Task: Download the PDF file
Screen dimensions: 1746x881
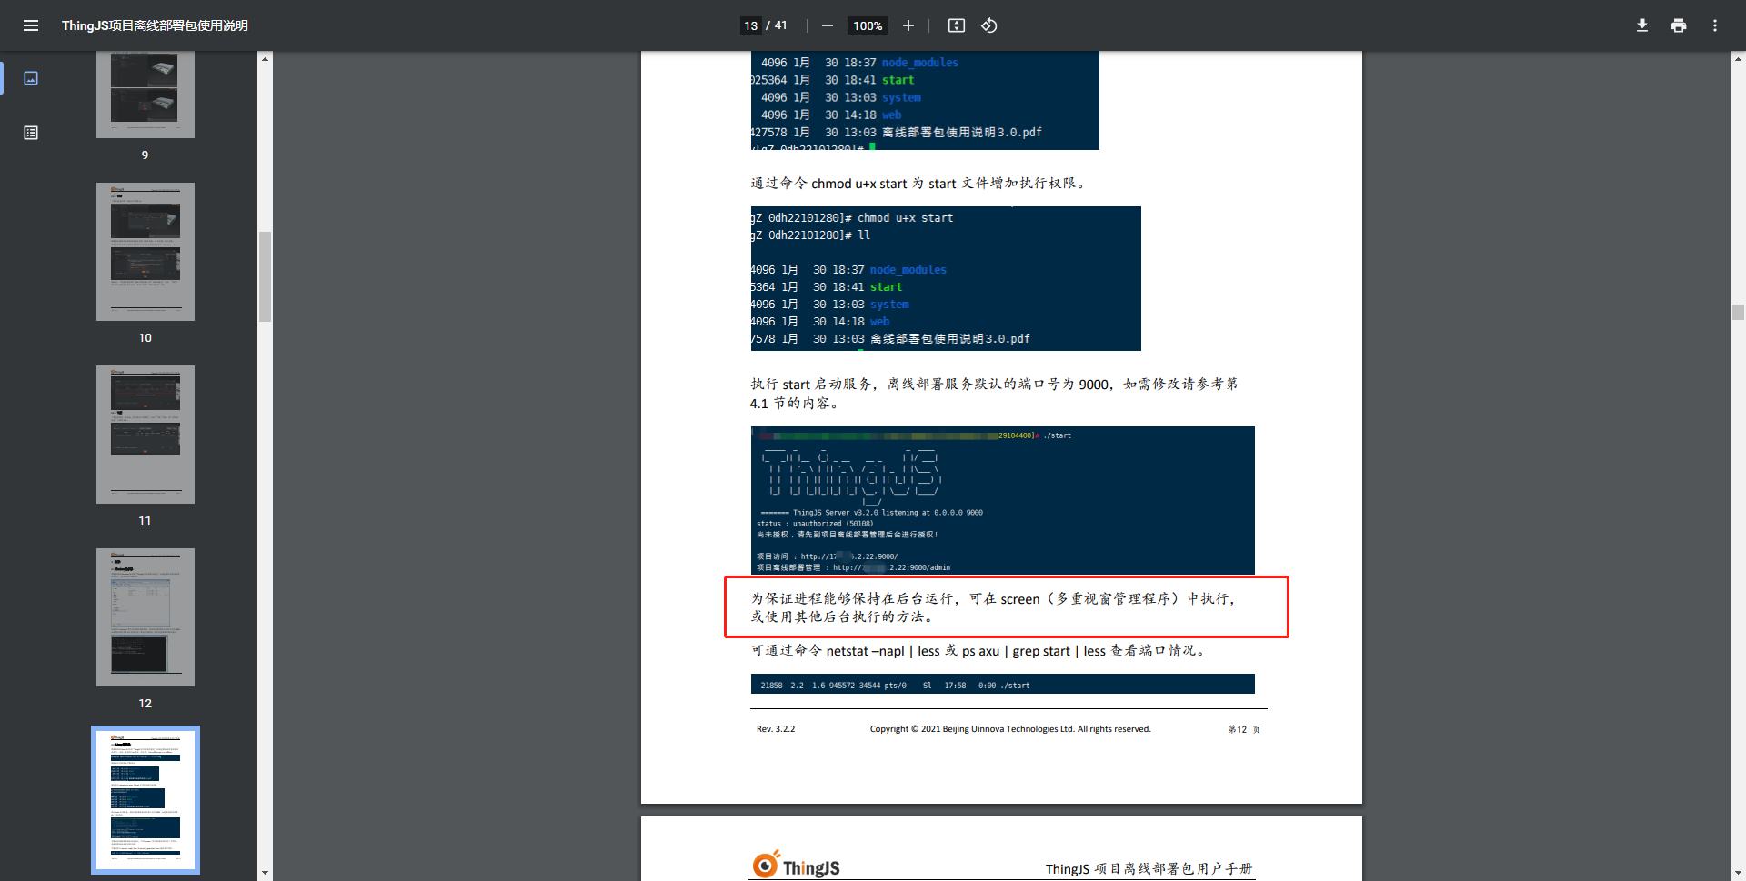Action: pyautogui.click(x=1642, y=25)
